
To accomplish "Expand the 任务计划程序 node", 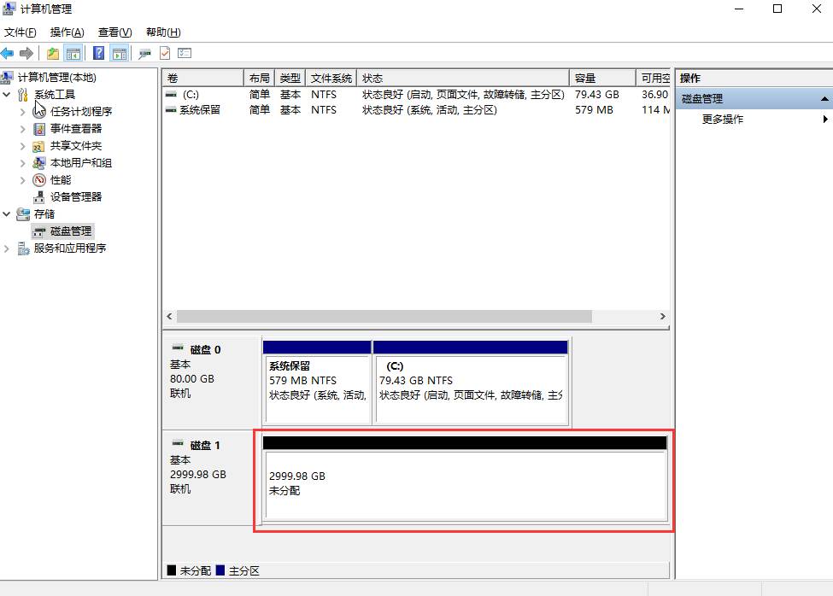I will pos(22,112).
